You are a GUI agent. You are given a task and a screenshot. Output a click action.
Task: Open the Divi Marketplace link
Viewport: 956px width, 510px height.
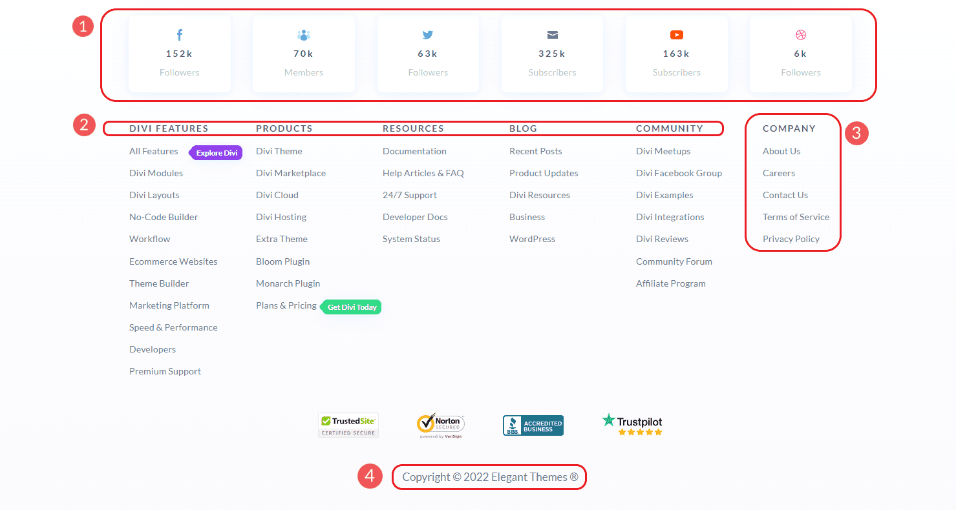pos(290,172)
